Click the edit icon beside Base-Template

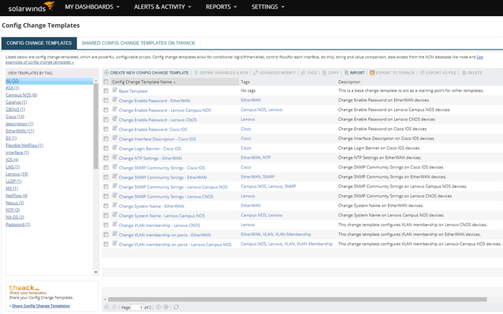click(115, 90)
